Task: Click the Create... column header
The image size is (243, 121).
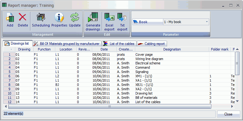Action: 126,49
